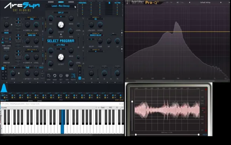The height and width of the screenshot is (145, 231).
Task: Click the MIDI button in VirtualKeyboard
Action: click(111, 108)
